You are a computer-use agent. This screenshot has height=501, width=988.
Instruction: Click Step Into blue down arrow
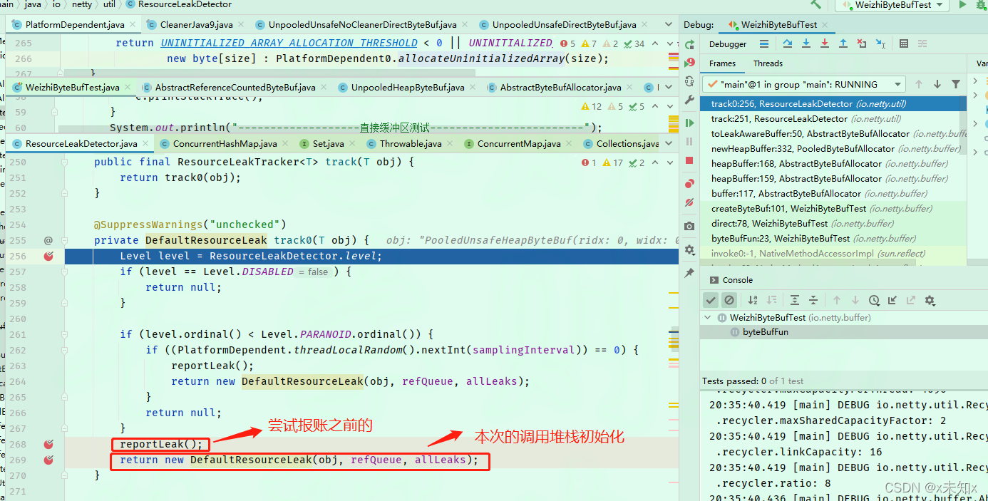[806, 43]
